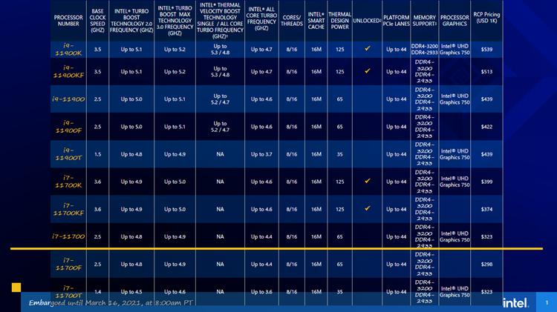Click 'Up to 3.6' all-core turbo for i7-11700T

click(262, 292)
